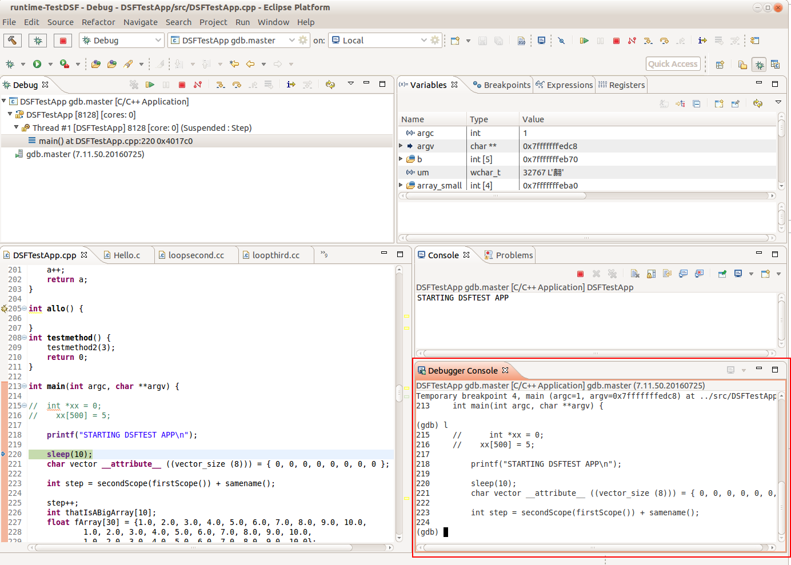
Task: Click the red Terminate icon in Debug view
Action: [182, 85]
